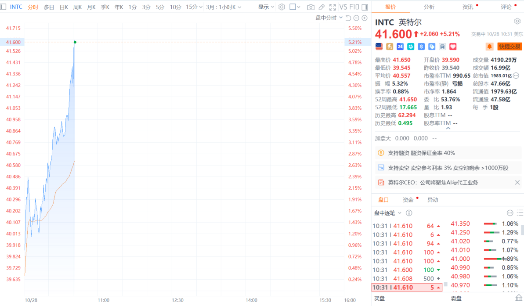
Task: Open the 显示 display dropdown
Action: [x=266, y=7]
